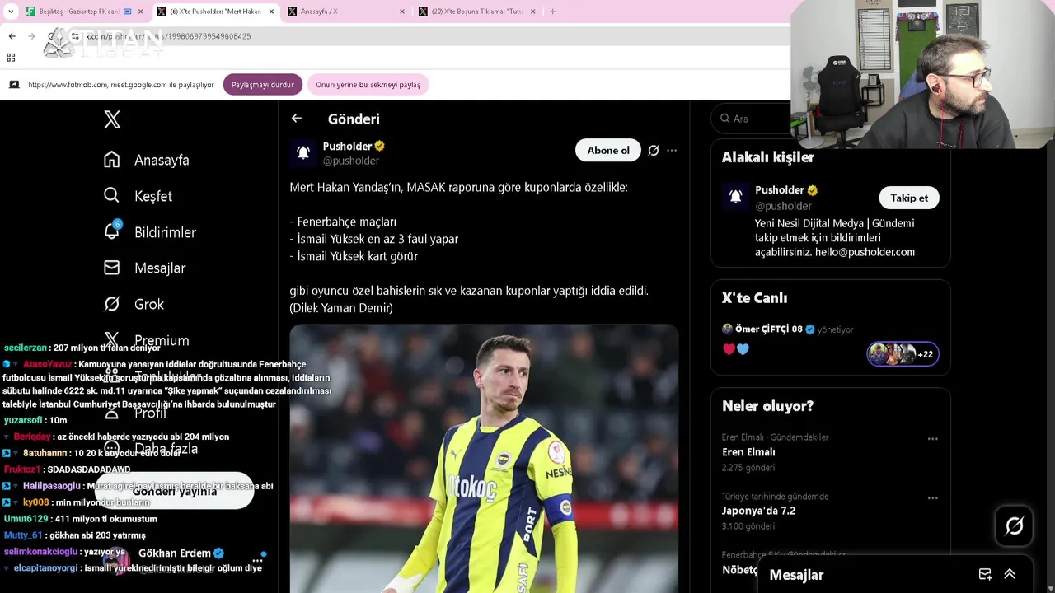The width and height of the screenshot is (1055, 593).
Task: Close the Beşiktaş - Gaziantep FK tab
Action: click(x=140, y=12)
